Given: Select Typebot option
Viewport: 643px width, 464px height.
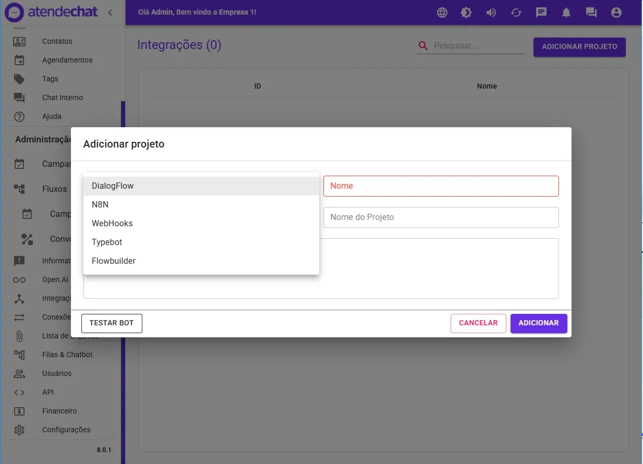Looking at the screenshot, I should click(x=201, y=242).
